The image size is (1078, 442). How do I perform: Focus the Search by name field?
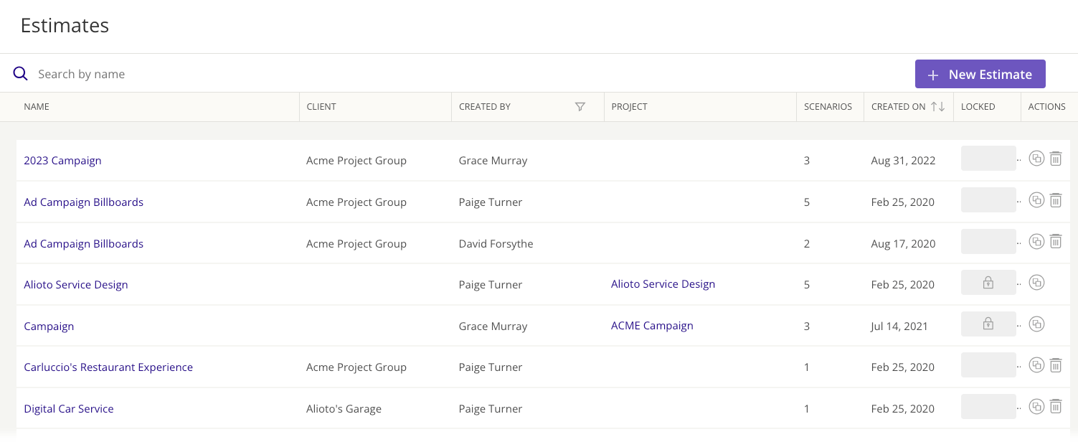coord(81,74)
